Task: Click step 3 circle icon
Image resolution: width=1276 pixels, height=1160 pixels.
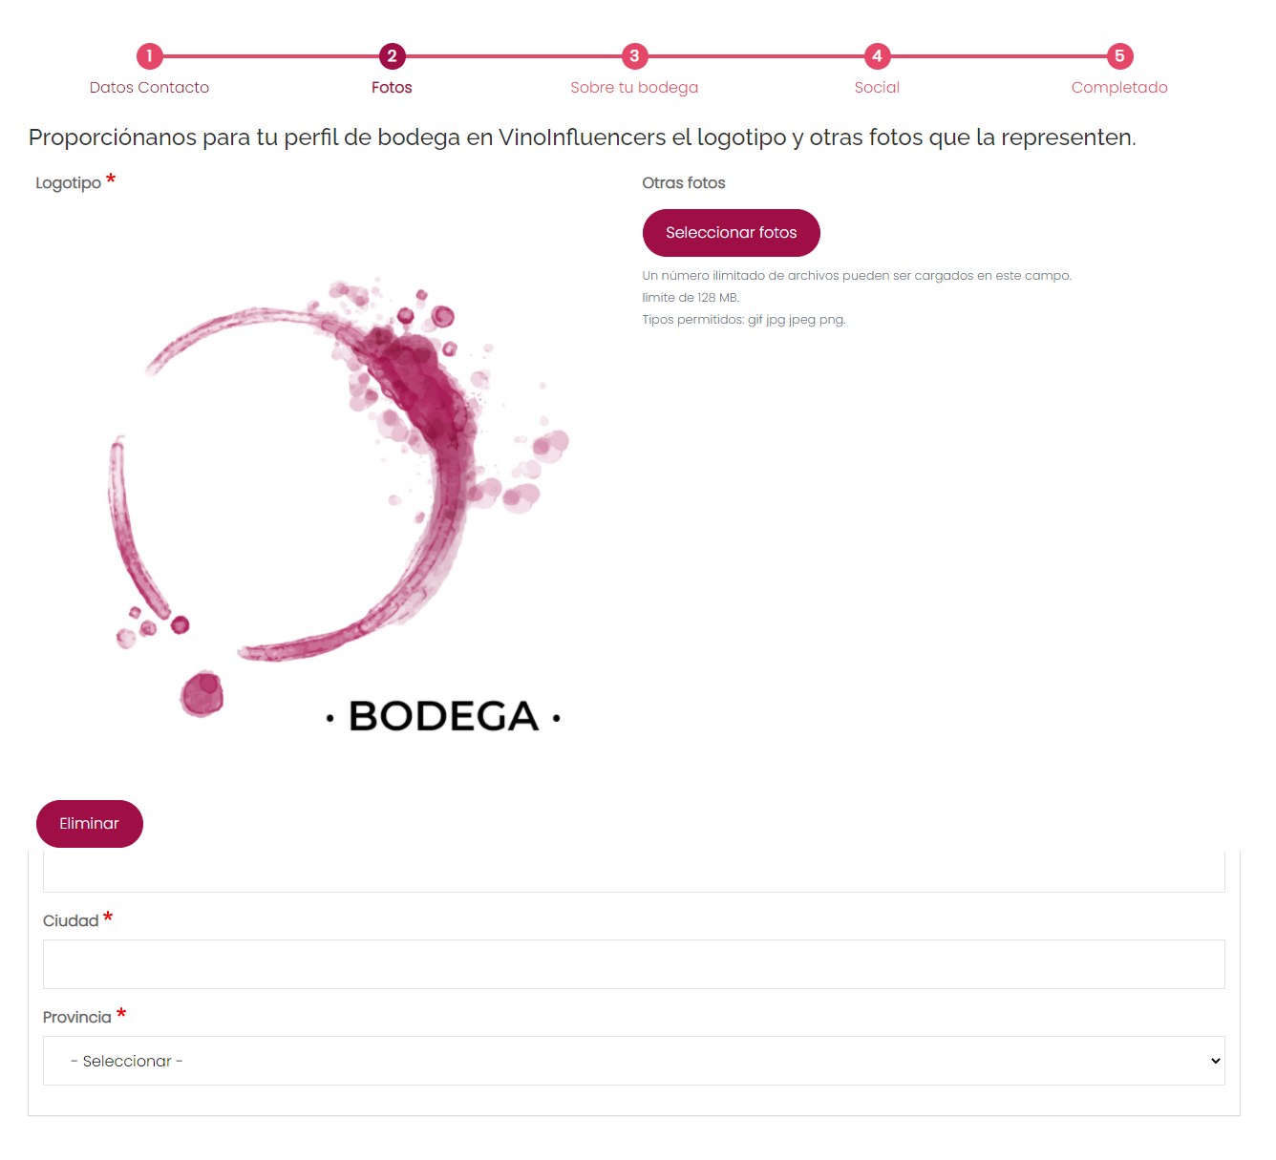Action: [634, 56]
